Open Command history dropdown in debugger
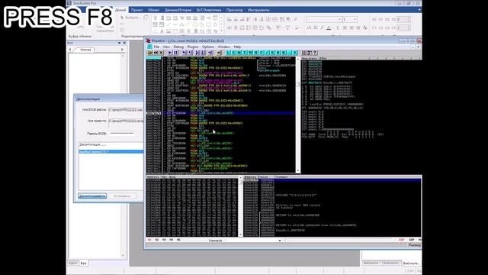Image resolution: width=488 pixels, height=275 pixels. click(280, 241)
